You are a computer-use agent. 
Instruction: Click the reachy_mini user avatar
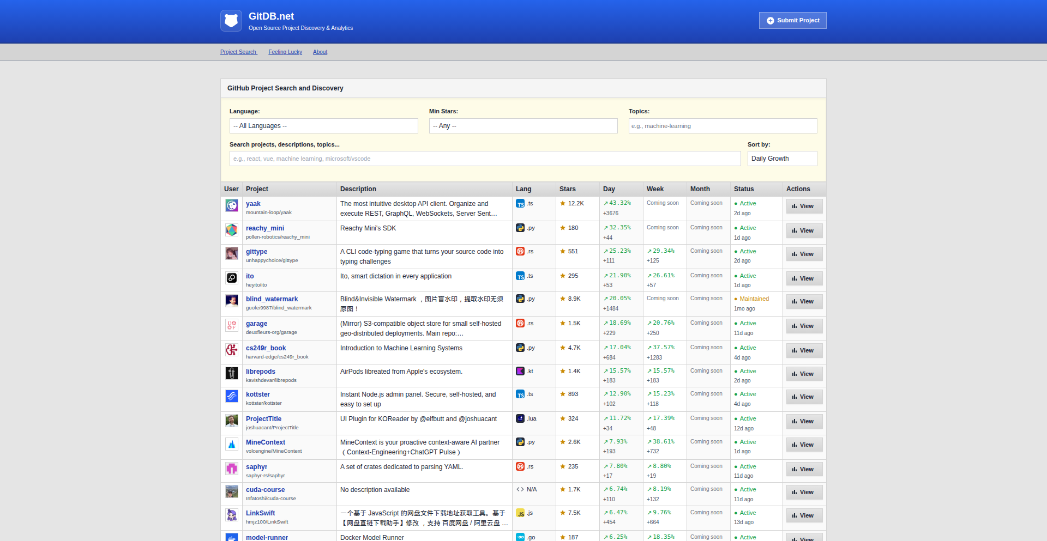pyautogui.click(x=232, y=230)
